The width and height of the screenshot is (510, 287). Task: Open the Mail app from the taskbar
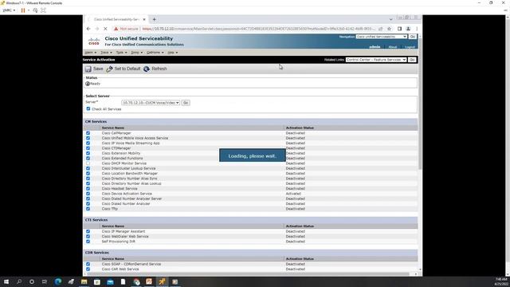coord(110,281)
